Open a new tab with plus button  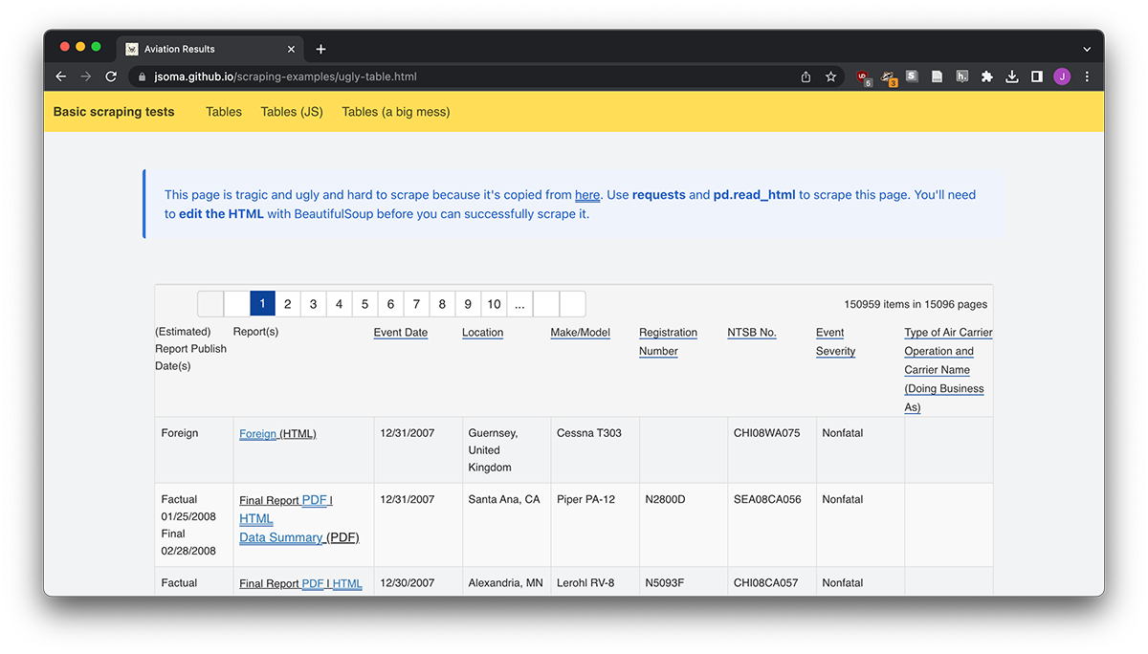[320, 49]
